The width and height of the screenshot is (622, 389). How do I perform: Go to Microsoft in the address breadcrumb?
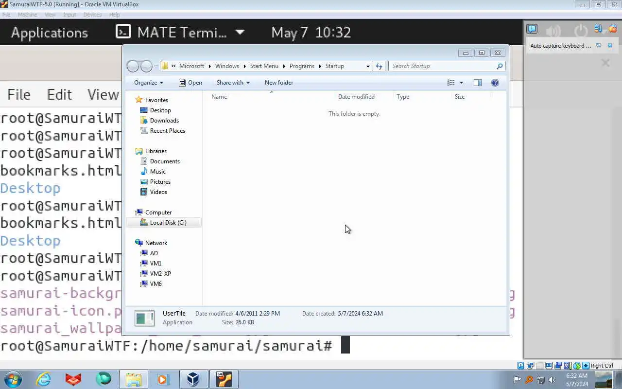coord(191,66)
